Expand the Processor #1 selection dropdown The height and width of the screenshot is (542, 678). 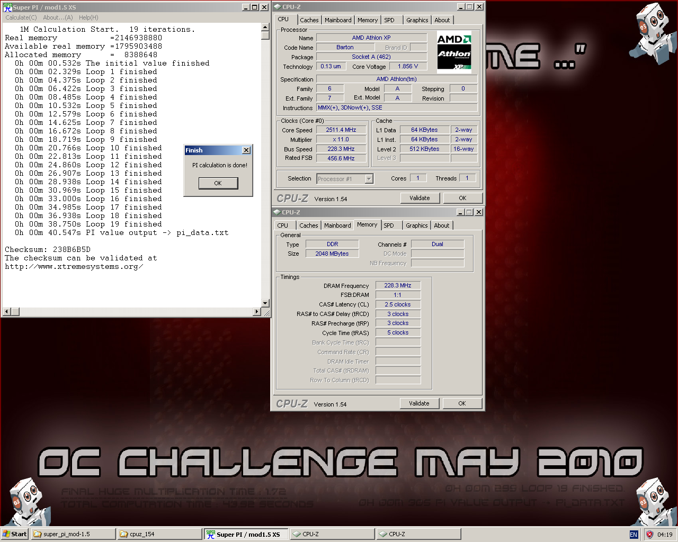coord(369,179)
